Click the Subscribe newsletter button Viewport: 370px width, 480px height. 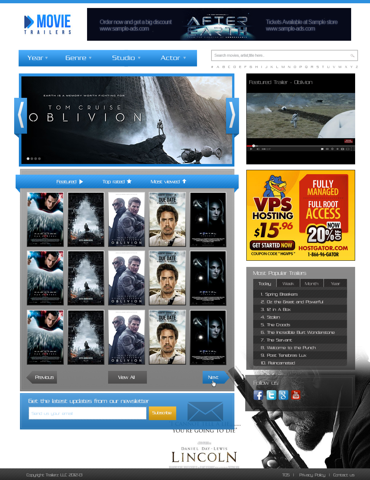tap(162, 413)
